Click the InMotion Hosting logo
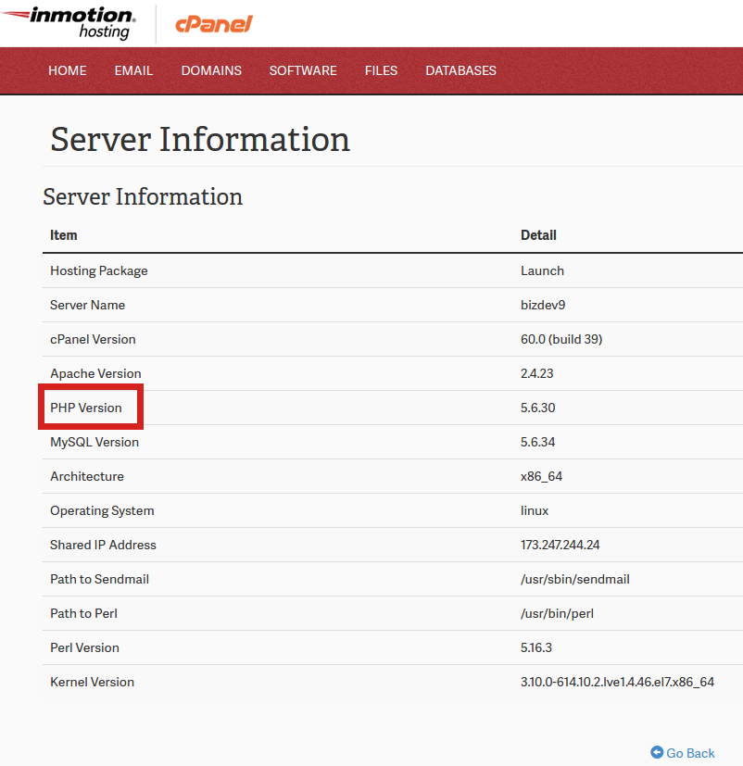This screenshot has height=766, width=743. coord(69,23)
